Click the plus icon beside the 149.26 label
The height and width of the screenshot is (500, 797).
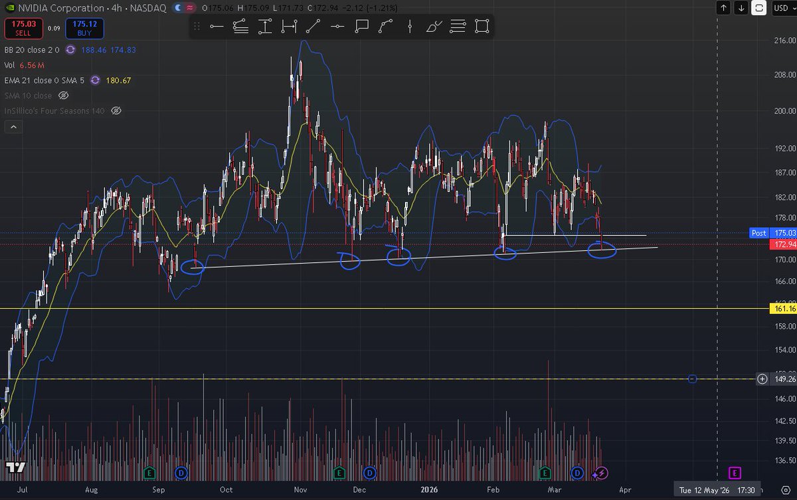pyautogui.click(x=762, y=379)
